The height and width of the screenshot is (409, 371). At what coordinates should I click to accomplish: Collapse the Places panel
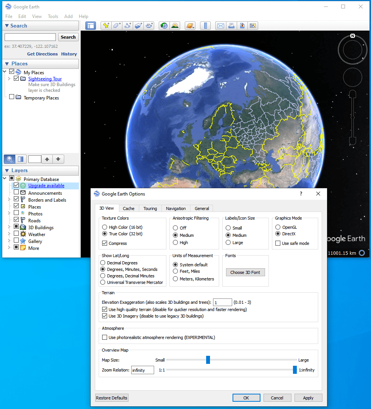tap(7, 64)
